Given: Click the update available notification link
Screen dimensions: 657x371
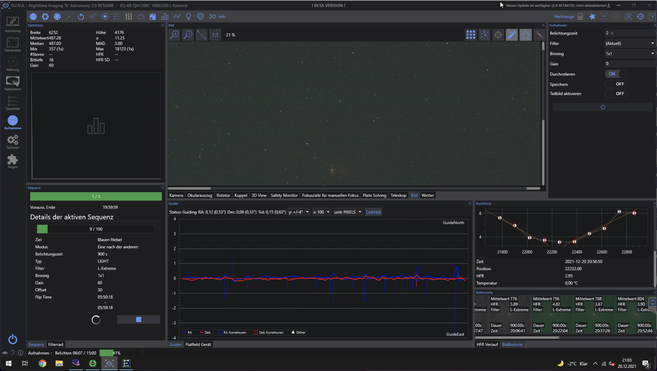Looking at the screenshot, I should [558, 5].
